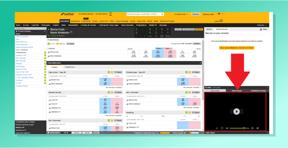The width and height of the screenshot is (288, 148).
Task: Collapse the sidebar with Ocultar menu arrow
Action: click(x=44, y=29)
